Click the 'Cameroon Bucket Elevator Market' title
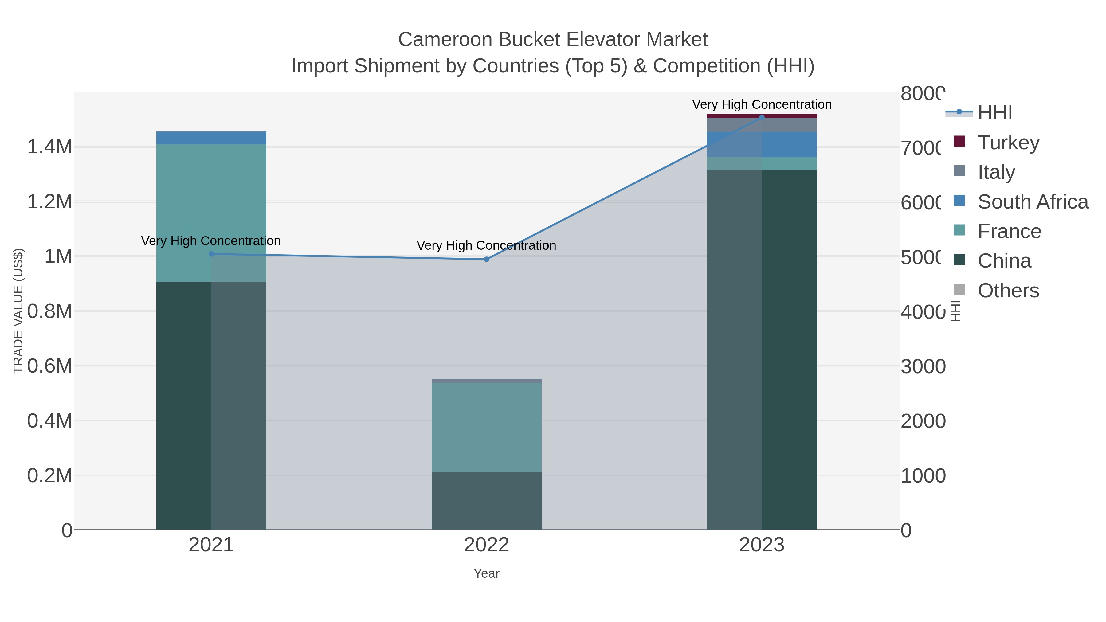1106x622 pixels. tap(553, 40)
